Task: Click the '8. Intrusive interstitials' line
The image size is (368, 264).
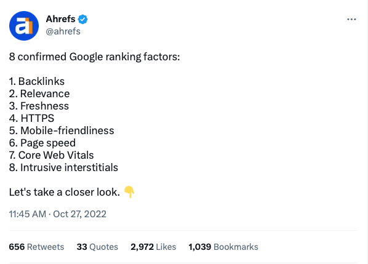Action: (63, 167)
